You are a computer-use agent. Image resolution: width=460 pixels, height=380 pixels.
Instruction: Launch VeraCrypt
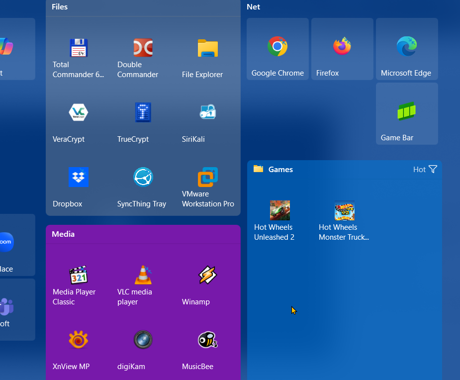[79, 120]
